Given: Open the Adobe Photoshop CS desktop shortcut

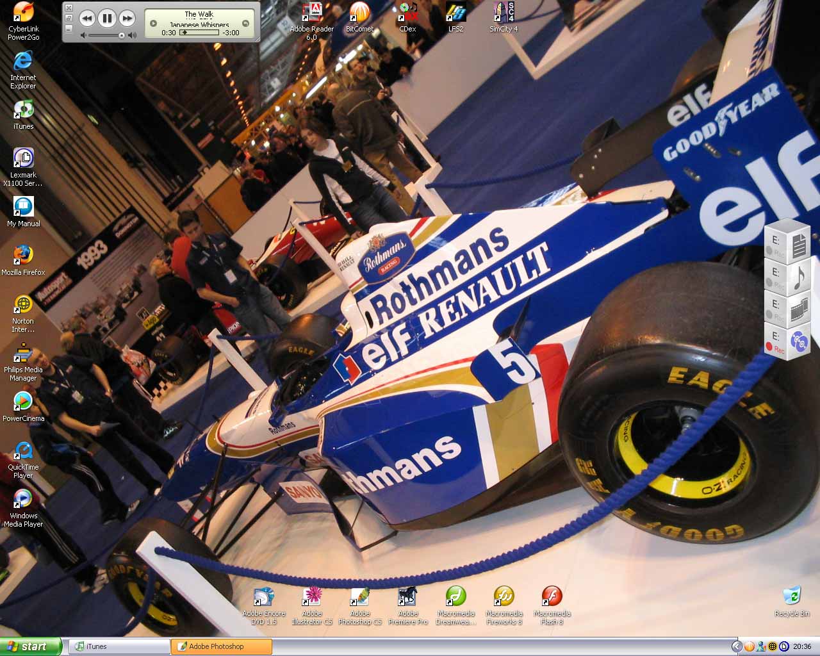Looking at the screenshot, I should click(x=360, y=606).
